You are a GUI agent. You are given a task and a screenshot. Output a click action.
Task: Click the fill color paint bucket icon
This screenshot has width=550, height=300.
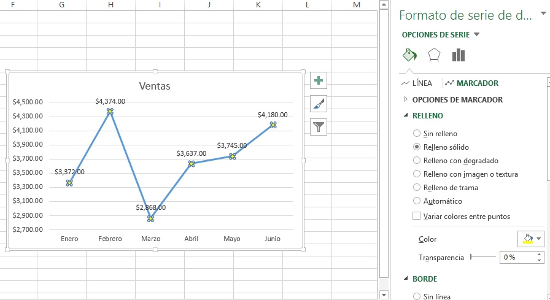(x=527, y=239)
